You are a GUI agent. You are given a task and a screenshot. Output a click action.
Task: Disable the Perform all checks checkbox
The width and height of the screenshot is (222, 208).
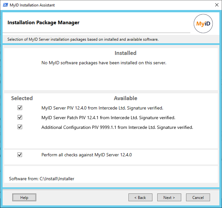pyautogui.click(x=20, y=155)
